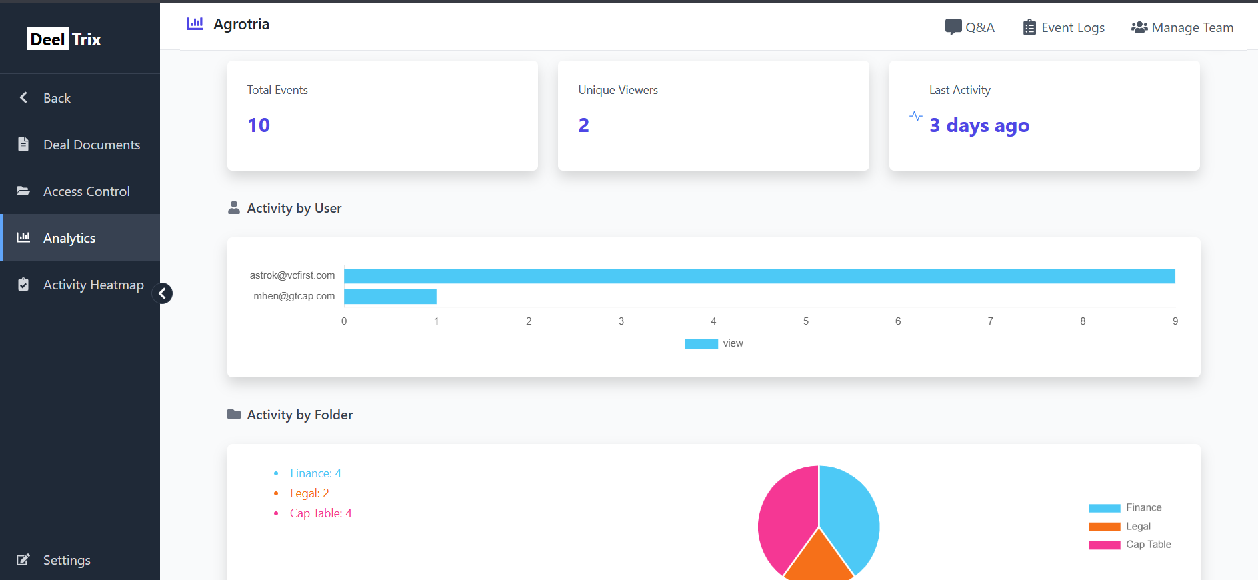Toggle the Finance legend swatch
Screen dimensions: 1258x580
pos(1104,508)
